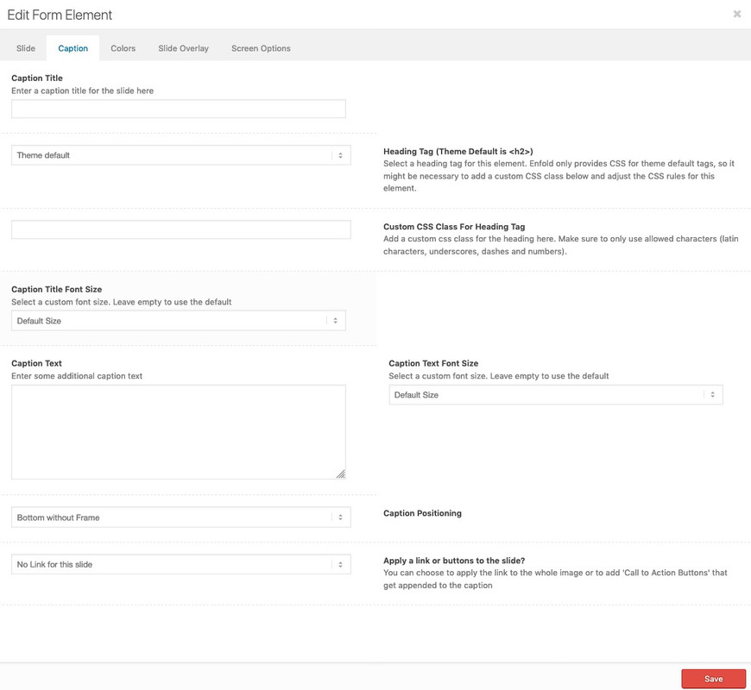The width and height of the screenshot is (751, 690).
Task: Click the Caption Text label
Action: [36, 363]
